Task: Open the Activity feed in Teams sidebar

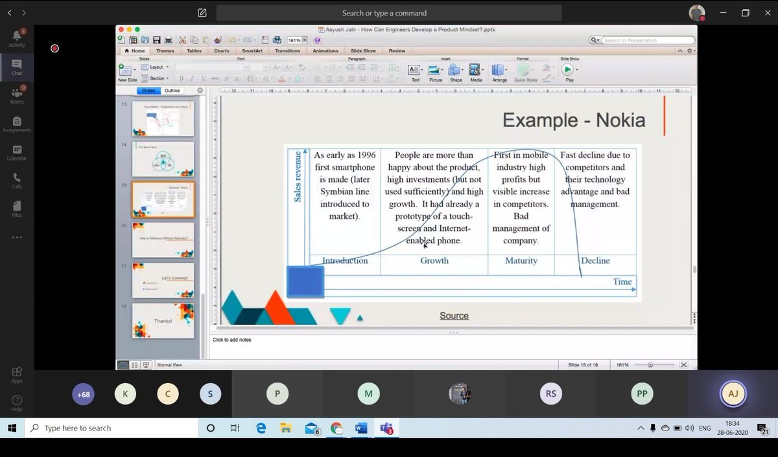Action: 17,38
